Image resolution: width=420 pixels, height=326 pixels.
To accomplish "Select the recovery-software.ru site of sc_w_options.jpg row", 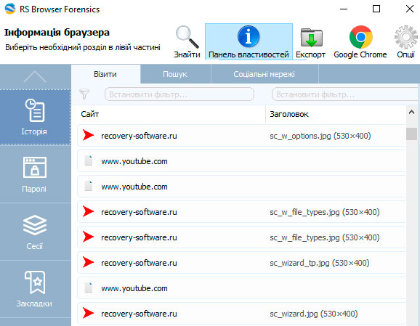I will point(139,136).
